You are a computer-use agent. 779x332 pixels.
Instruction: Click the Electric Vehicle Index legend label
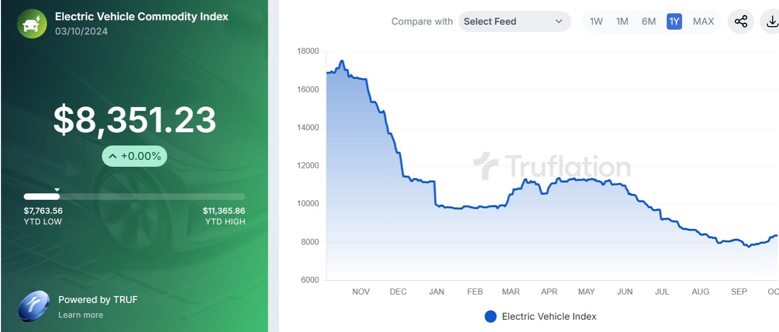click(549, 316)
